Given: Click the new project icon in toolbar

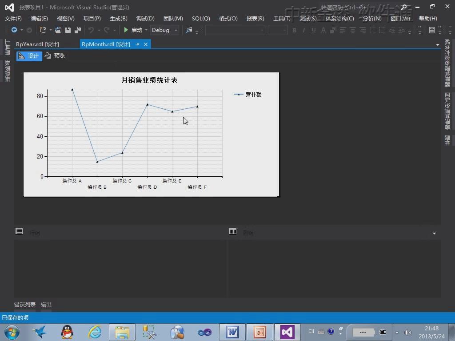Looking at the screenshot, I should coord(43,30).
